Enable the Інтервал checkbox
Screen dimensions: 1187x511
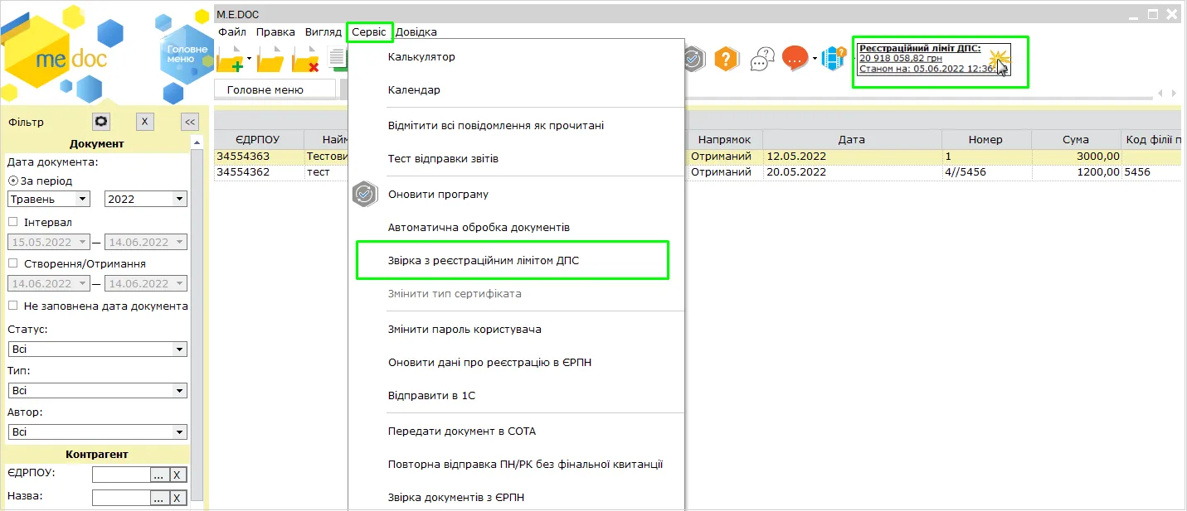(12, 222)
